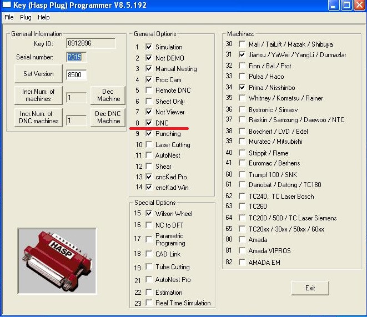Click the Serial number field
This screenshot has height=317, width=367.
tap(76, 57)
